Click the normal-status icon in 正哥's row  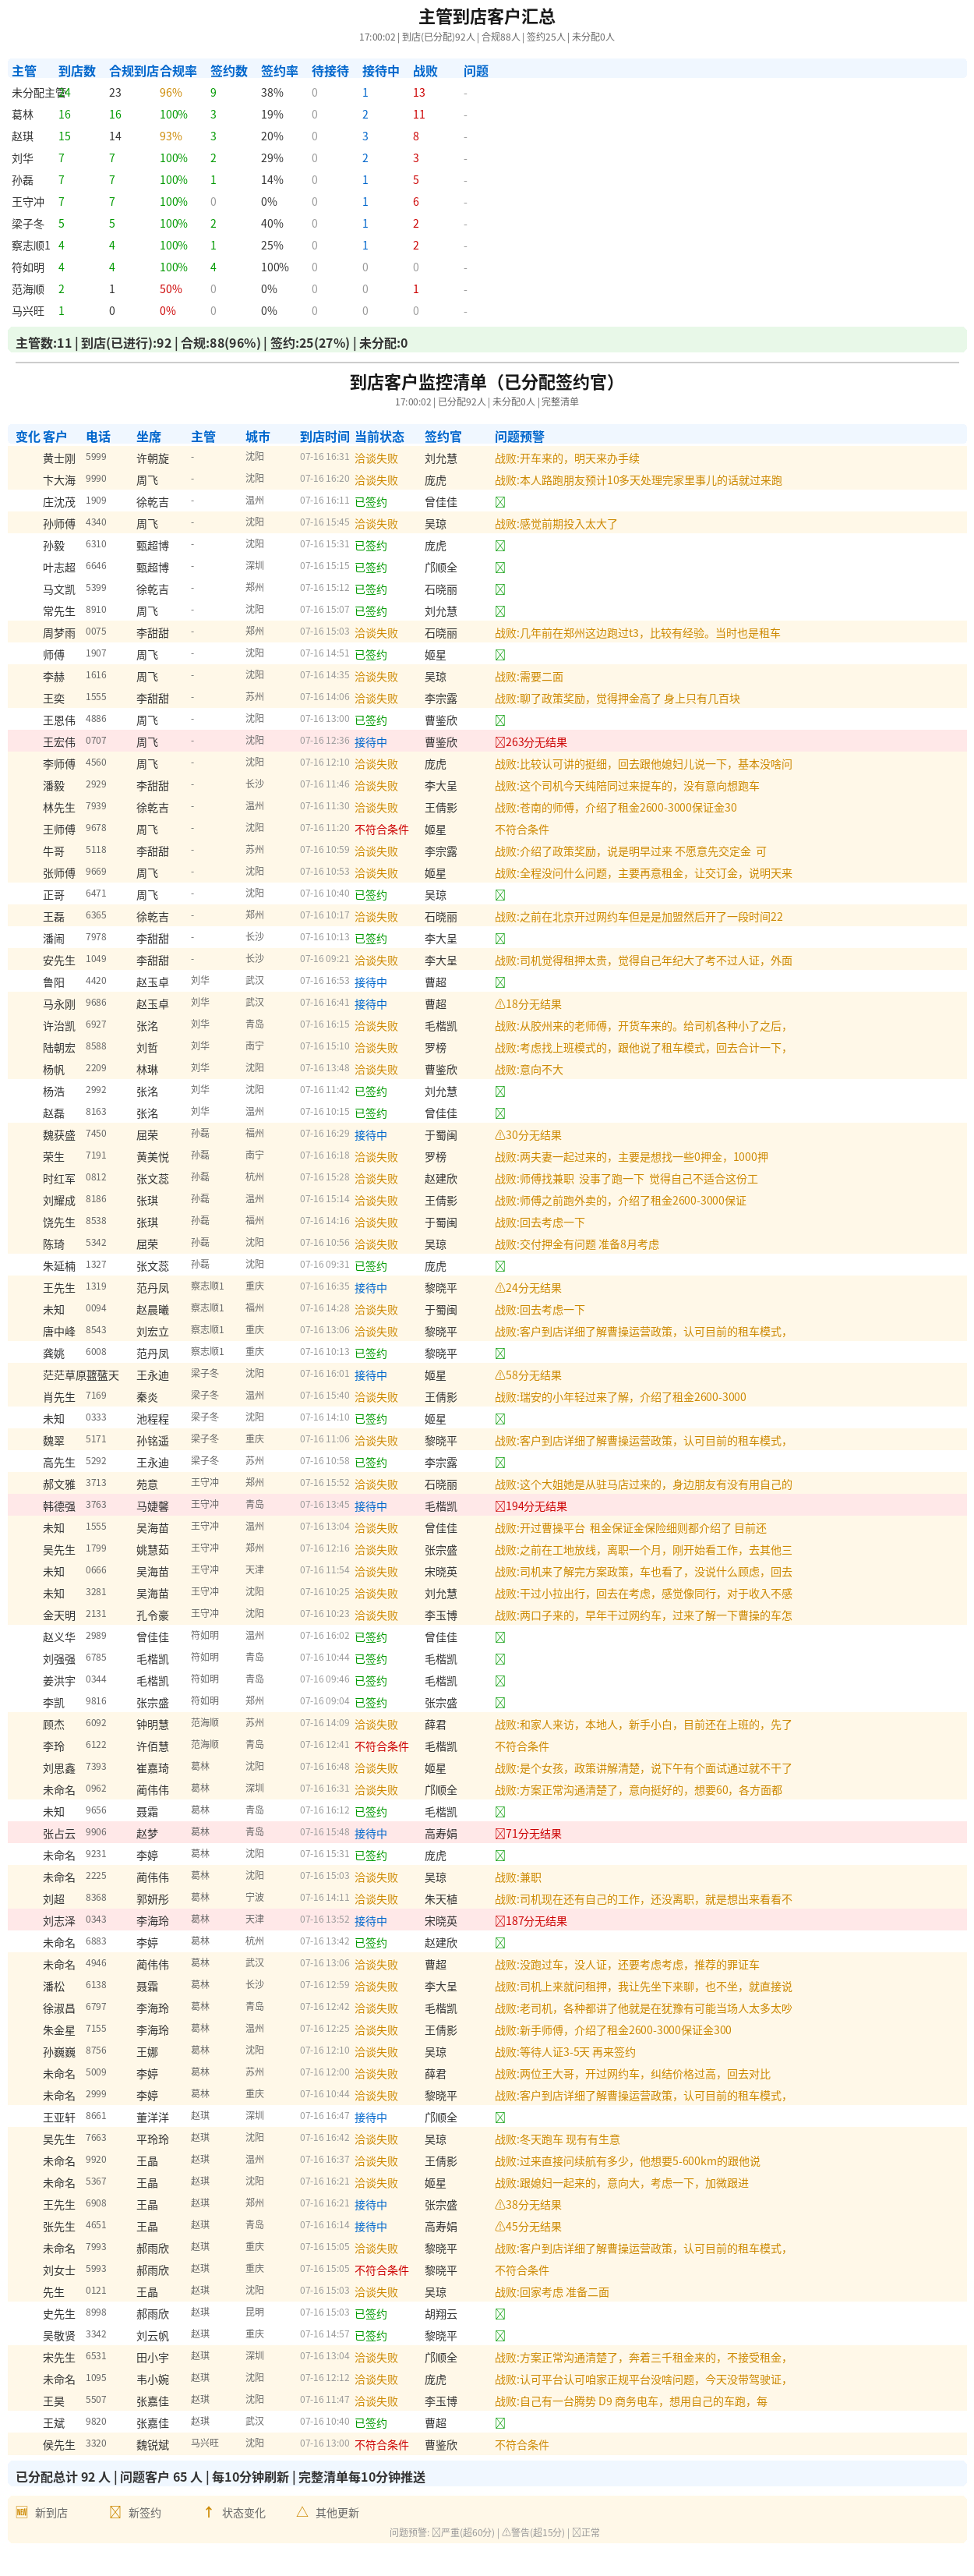point(500,895)
